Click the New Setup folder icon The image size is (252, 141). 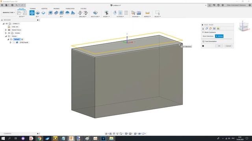19,13
